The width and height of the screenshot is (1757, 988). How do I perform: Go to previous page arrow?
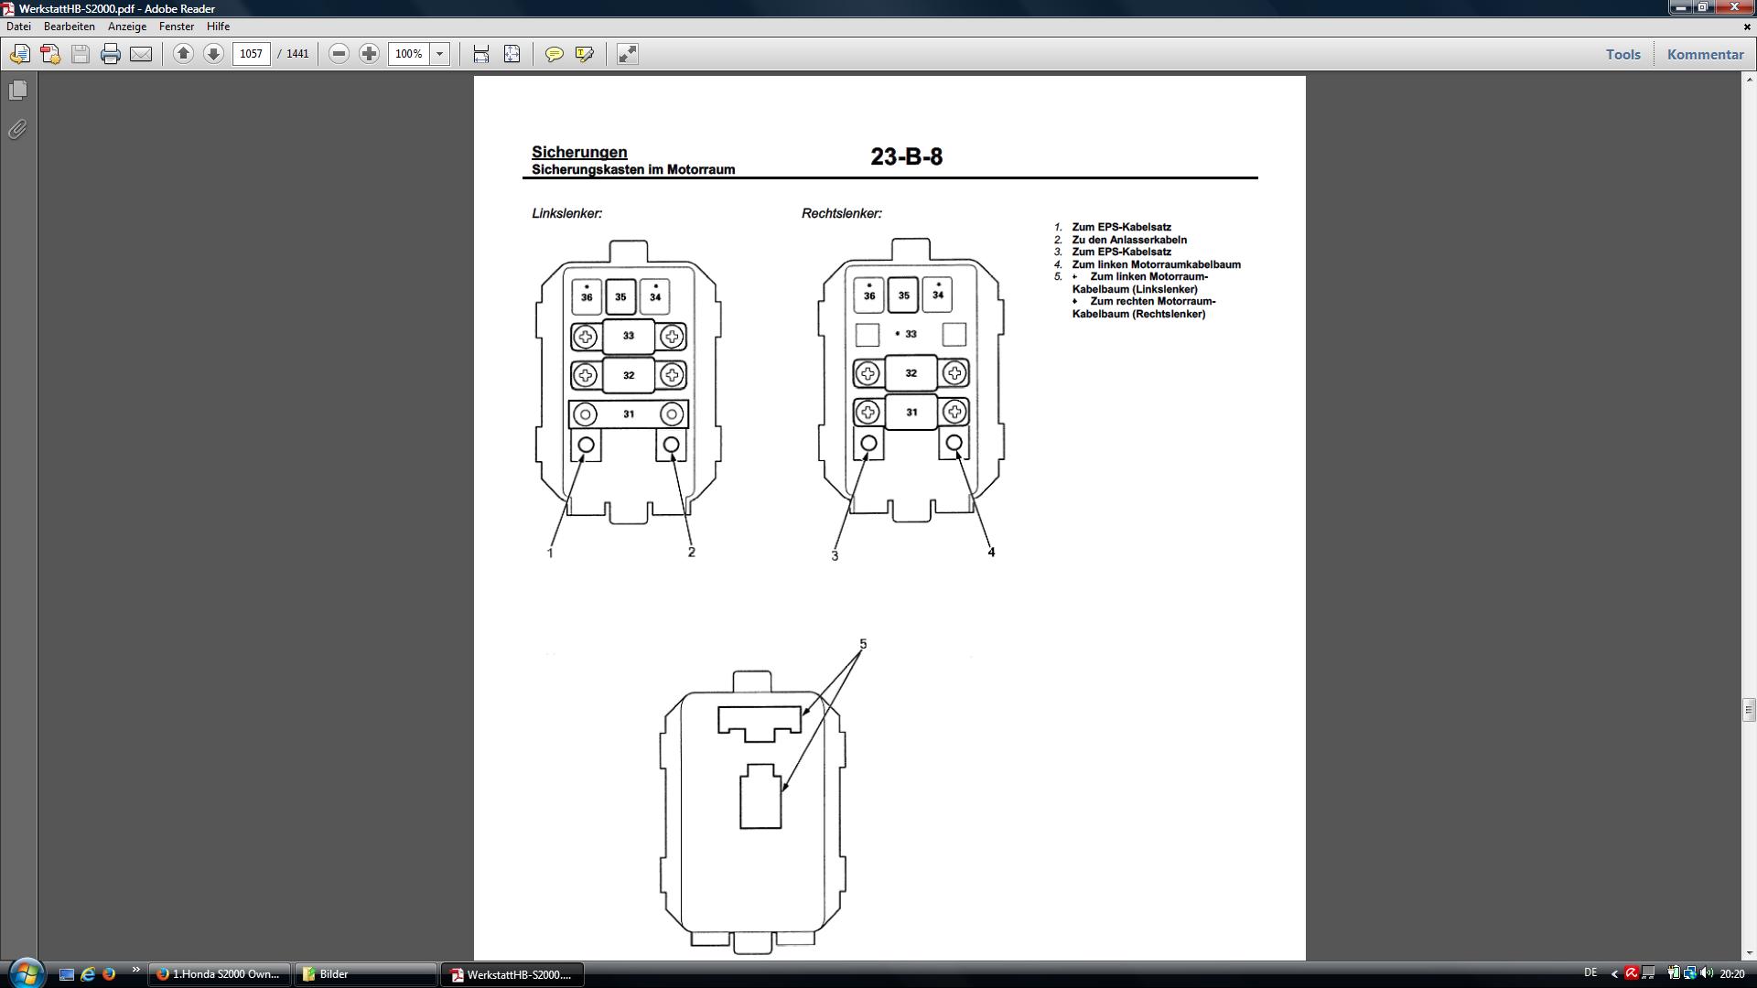coord(183,55)
